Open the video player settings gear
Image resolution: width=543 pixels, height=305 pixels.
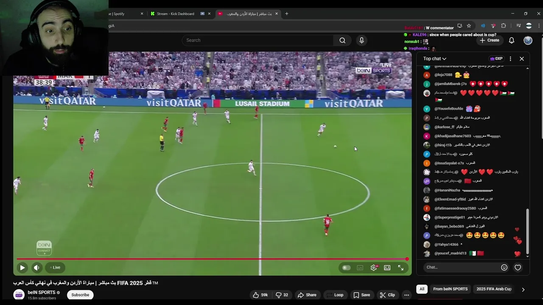[374, 268]
